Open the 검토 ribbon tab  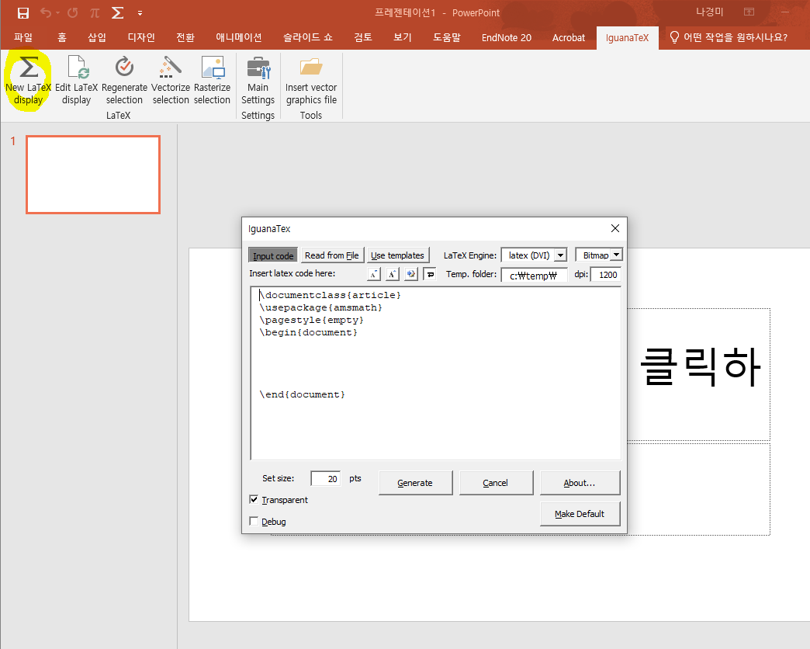363,38
